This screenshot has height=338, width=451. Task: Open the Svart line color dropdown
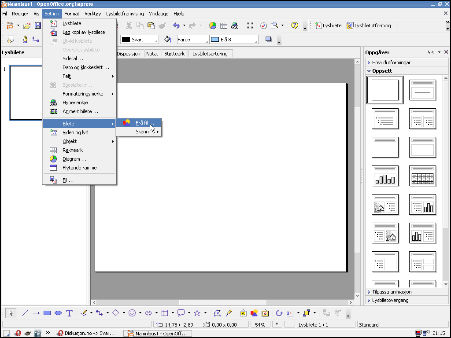pyautogui.click(x=140, y=40)
